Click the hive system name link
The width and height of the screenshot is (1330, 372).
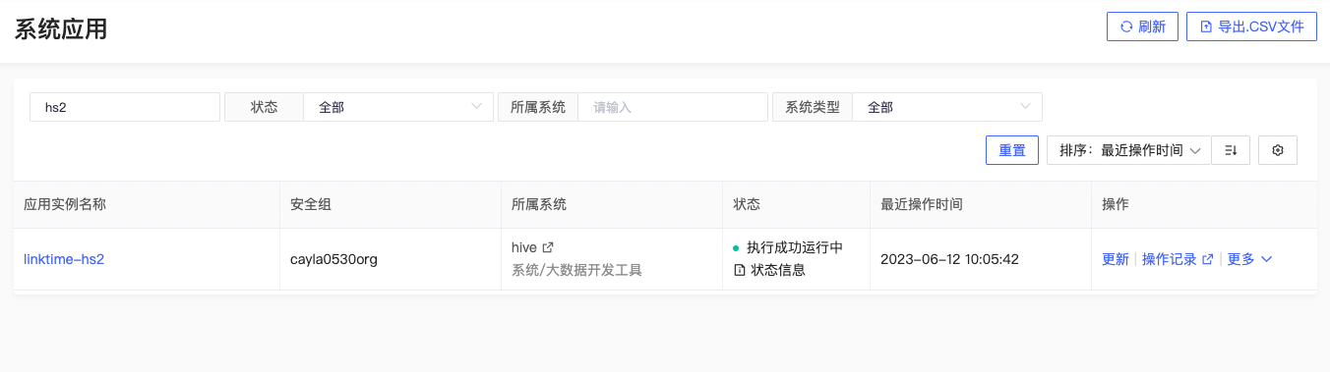(524, 247)
